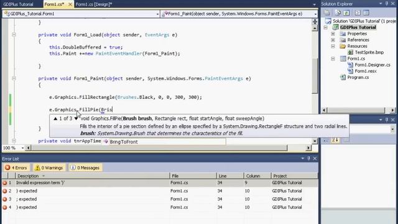Collapse the Form1_Load method outline
The image size is (398, 224).
click(x=14, y=35)
